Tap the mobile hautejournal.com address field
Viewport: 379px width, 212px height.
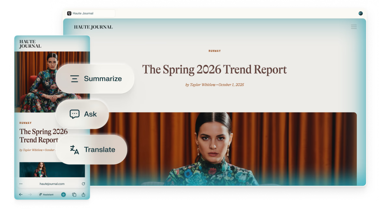52,184
